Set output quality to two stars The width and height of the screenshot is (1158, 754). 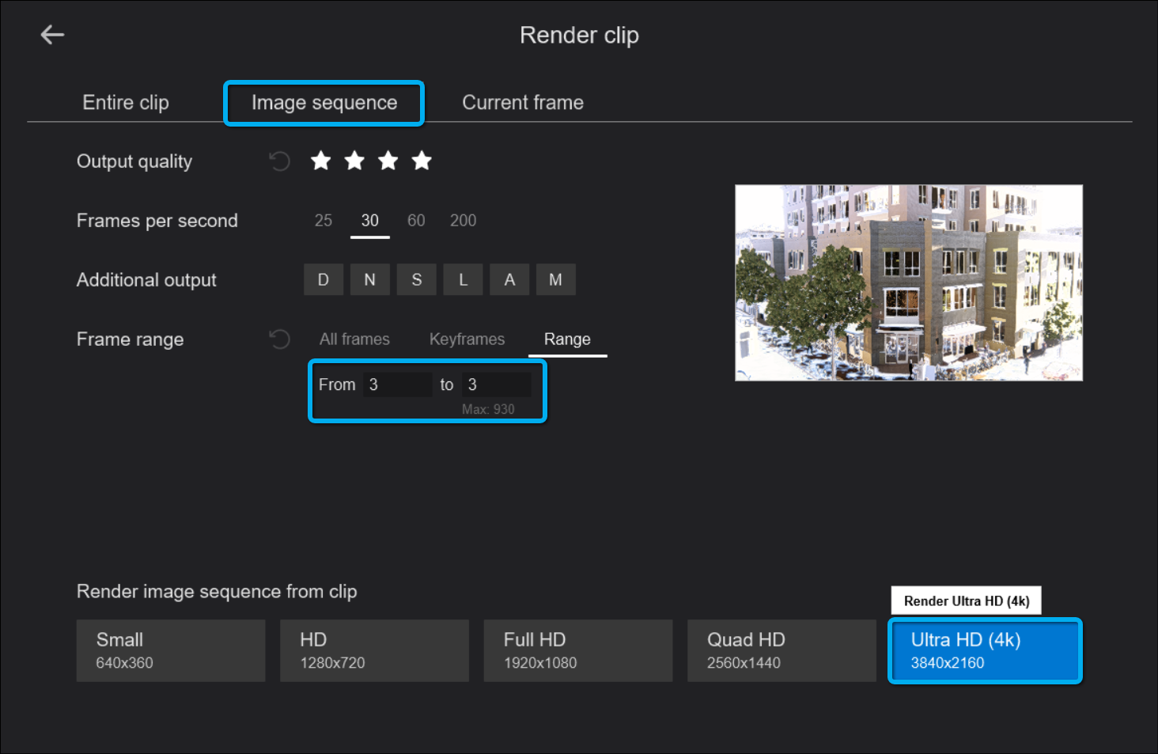354,161
